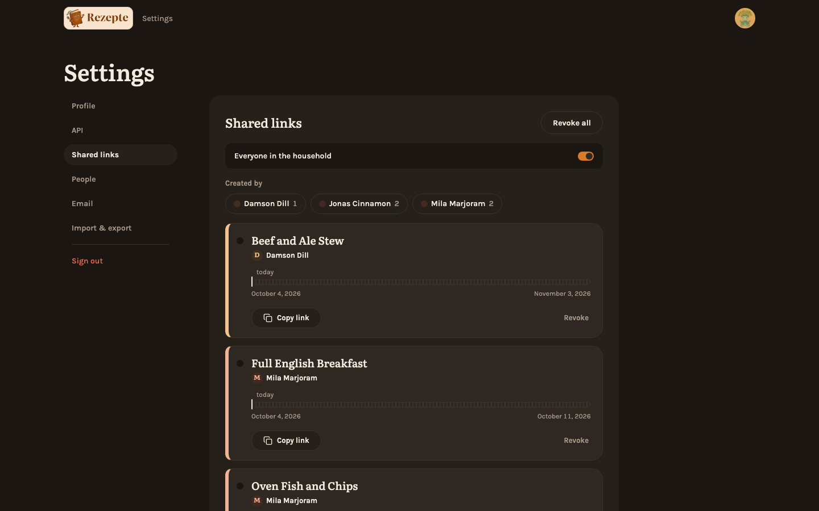
Task: Filter links by Mila Marjoram
Action: [x=457, y=204]
